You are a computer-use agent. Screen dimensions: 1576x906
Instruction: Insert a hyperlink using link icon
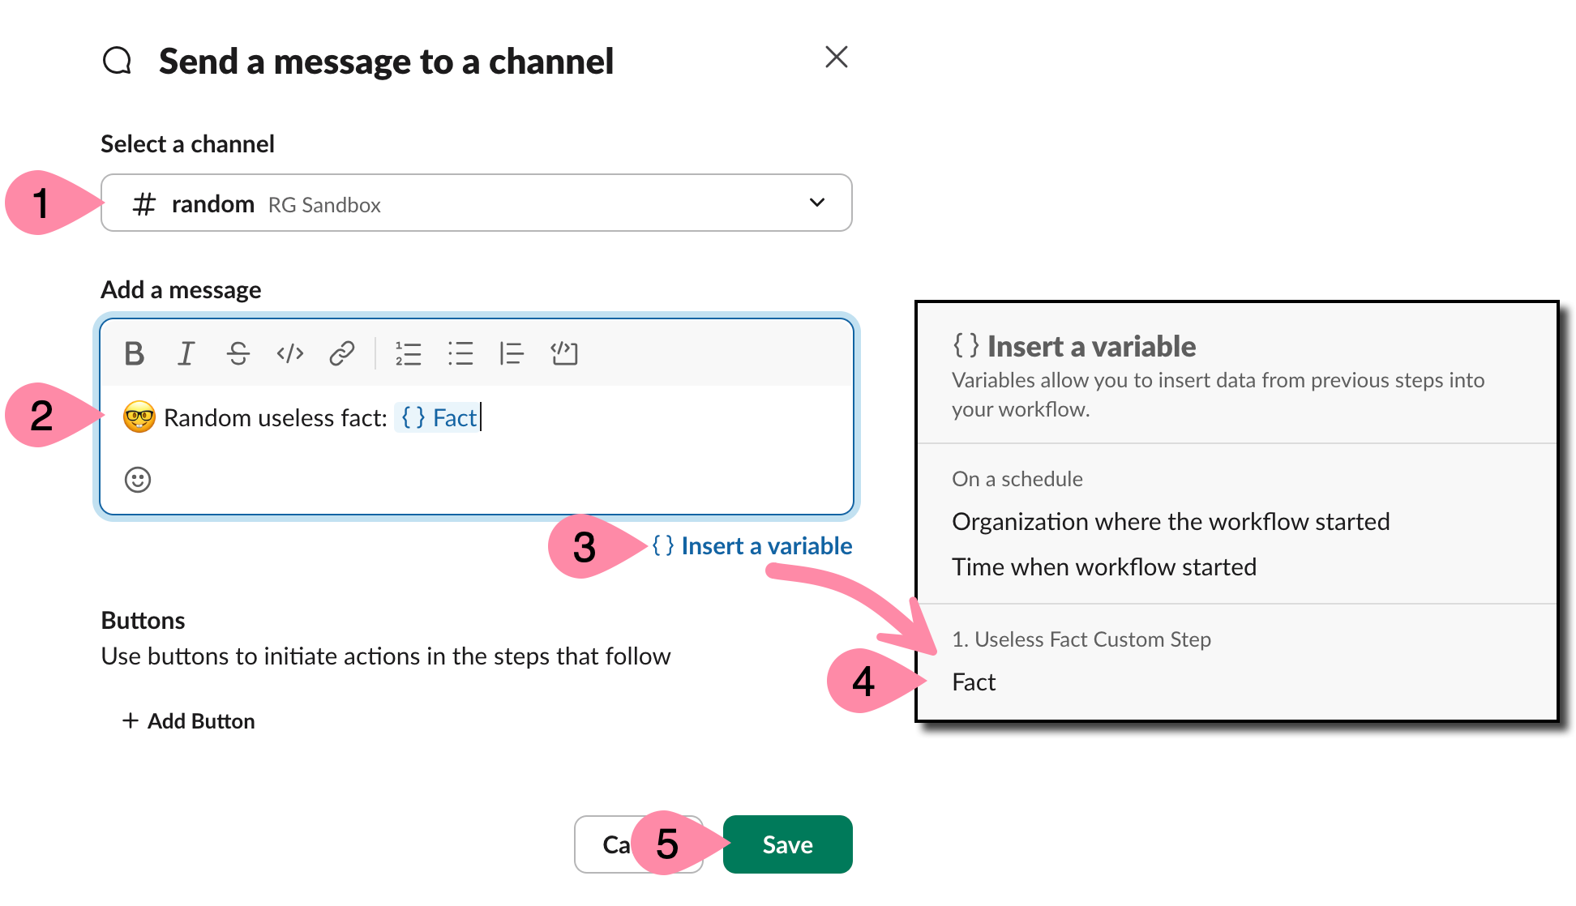pos(341,353)
